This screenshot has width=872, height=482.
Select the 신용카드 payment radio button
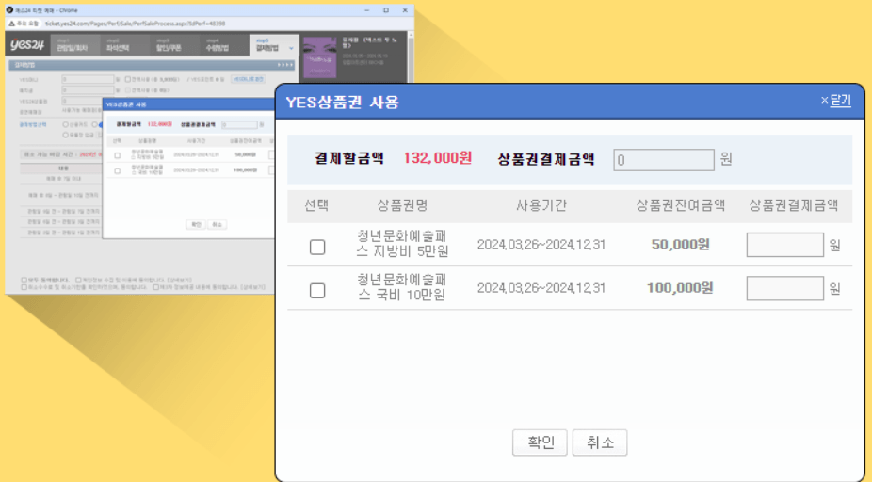(66, 124)
